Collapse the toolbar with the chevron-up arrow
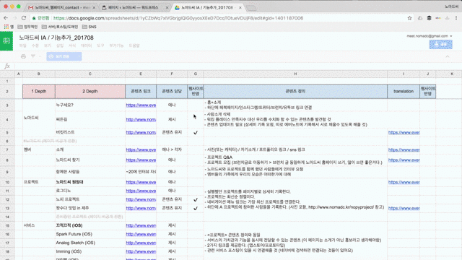 pyautogui.click(x=448, y=56)
